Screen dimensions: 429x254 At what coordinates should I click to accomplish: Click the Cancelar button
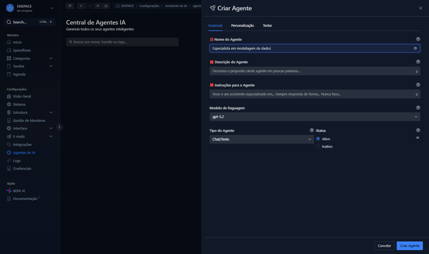pos(384,246)
